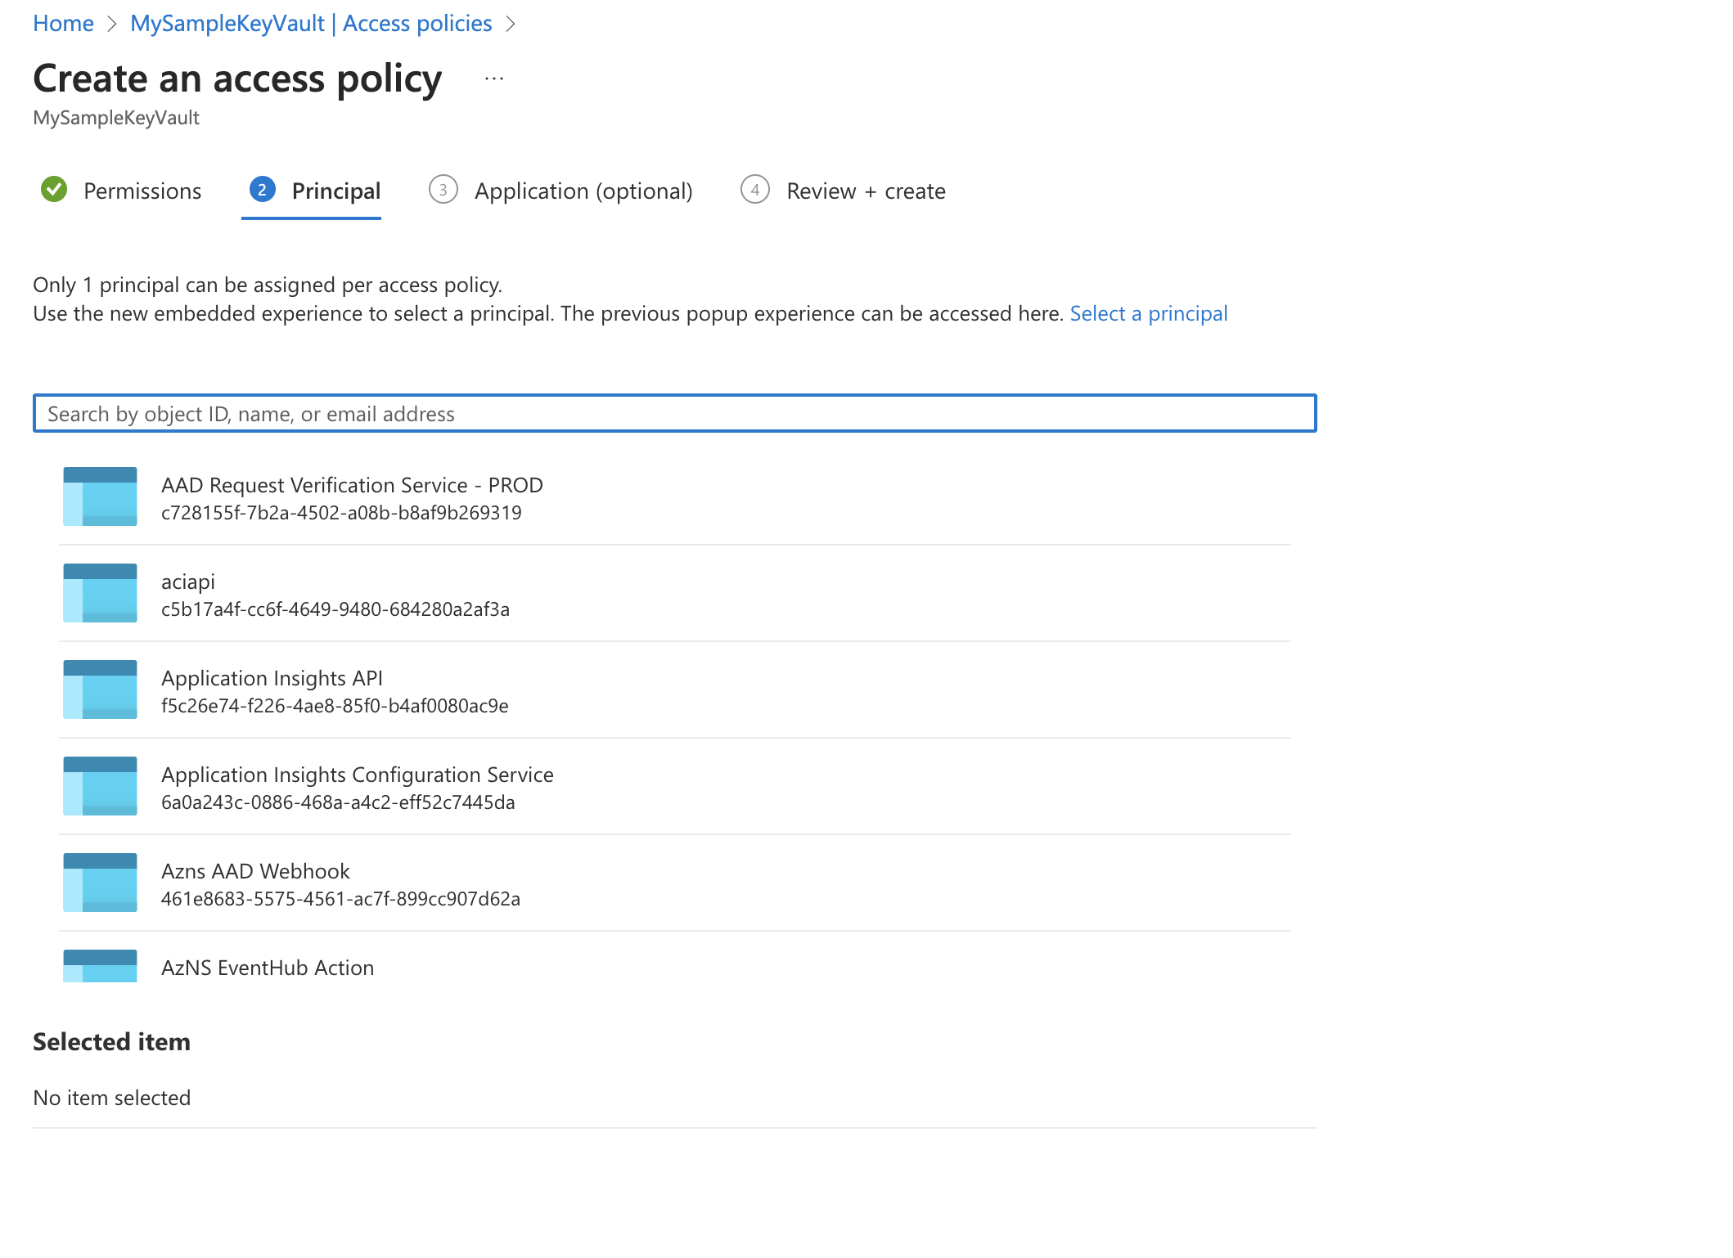The width and height of the screenshot is (1733, 1258).
Task: Open the ellipsis menu beside the page title
Action: (493, 77)
